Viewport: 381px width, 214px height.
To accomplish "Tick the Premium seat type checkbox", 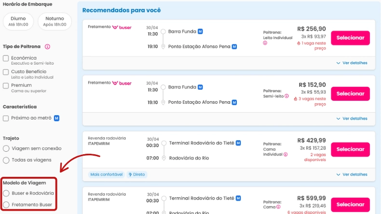I will pos(6,86).
